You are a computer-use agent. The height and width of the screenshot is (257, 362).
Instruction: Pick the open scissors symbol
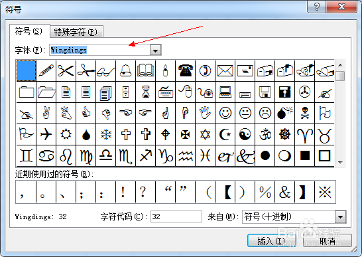point(66,70)
